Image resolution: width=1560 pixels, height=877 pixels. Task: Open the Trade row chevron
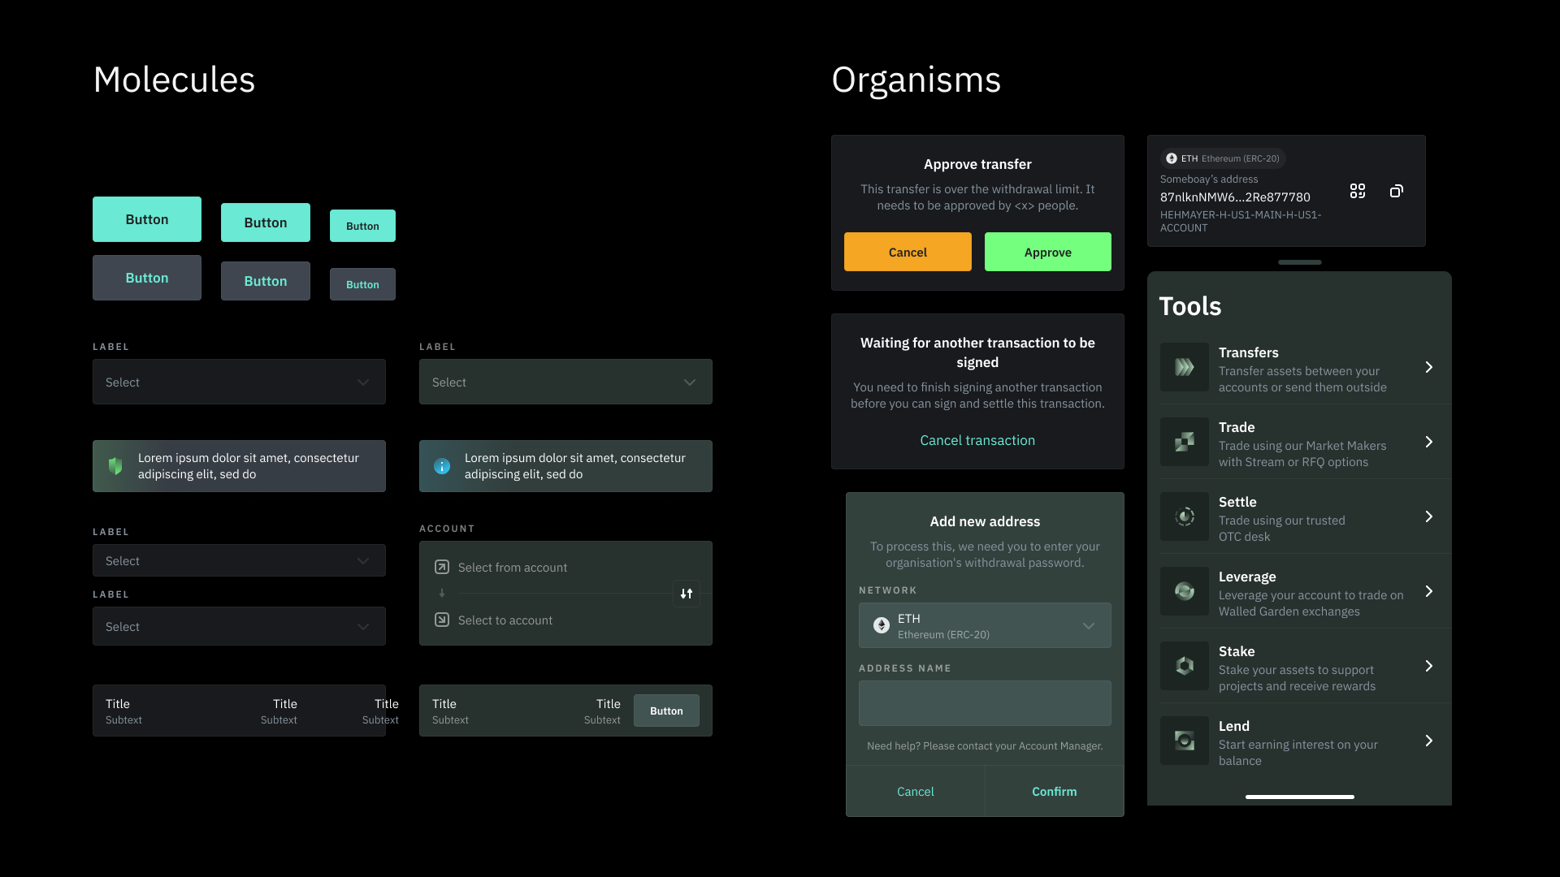(x=1429, y=442)
